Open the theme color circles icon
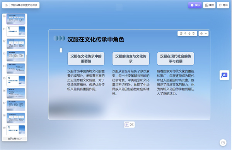The width and height of the screenshot is (232, 150). tap(201, 34)
